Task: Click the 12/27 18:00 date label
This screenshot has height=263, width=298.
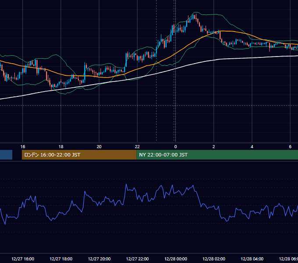Action: click(x=61, y=259)
